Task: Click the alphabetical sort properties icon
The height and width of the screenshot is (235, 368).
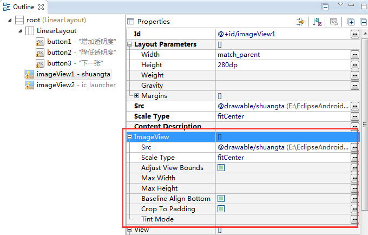Action: pos(317,22)
